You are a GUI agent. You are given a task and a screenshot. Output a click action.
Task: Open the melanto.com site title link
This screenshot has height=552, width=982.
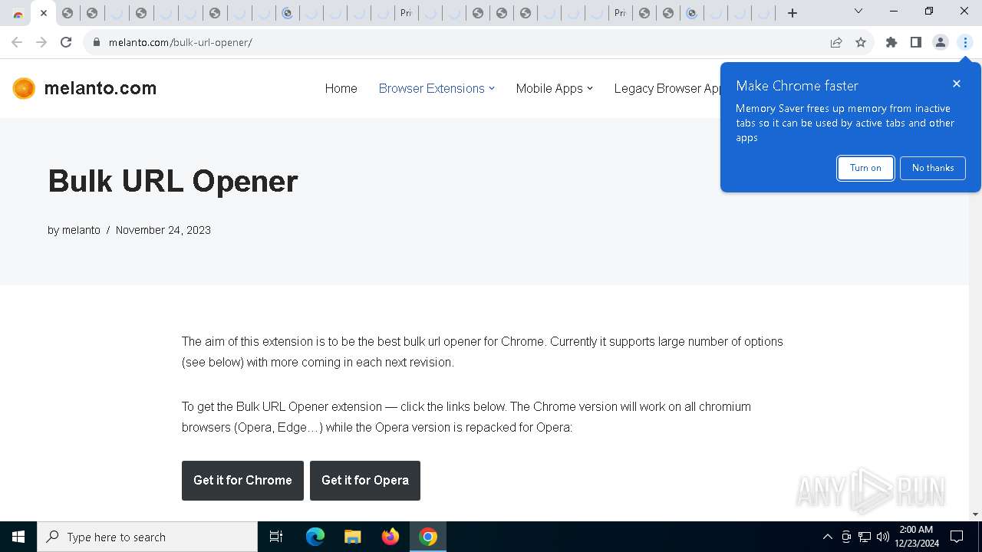coord(101,88)
